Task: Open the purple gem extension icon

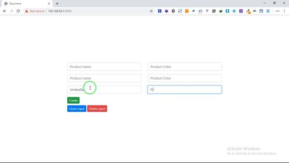Action: point(167,11)
